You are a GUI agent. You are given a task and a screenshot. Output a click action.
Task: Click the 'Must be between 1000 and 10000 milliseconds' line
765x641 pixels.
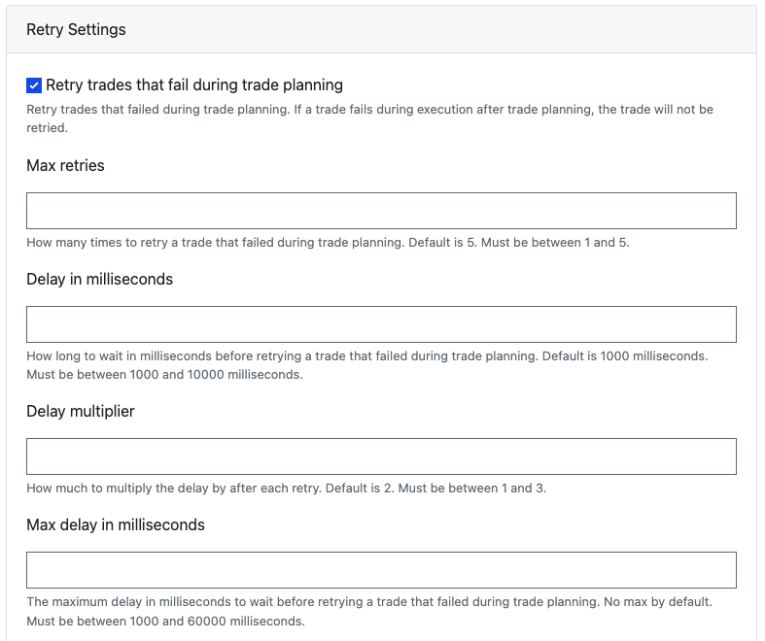pos(164,374)
